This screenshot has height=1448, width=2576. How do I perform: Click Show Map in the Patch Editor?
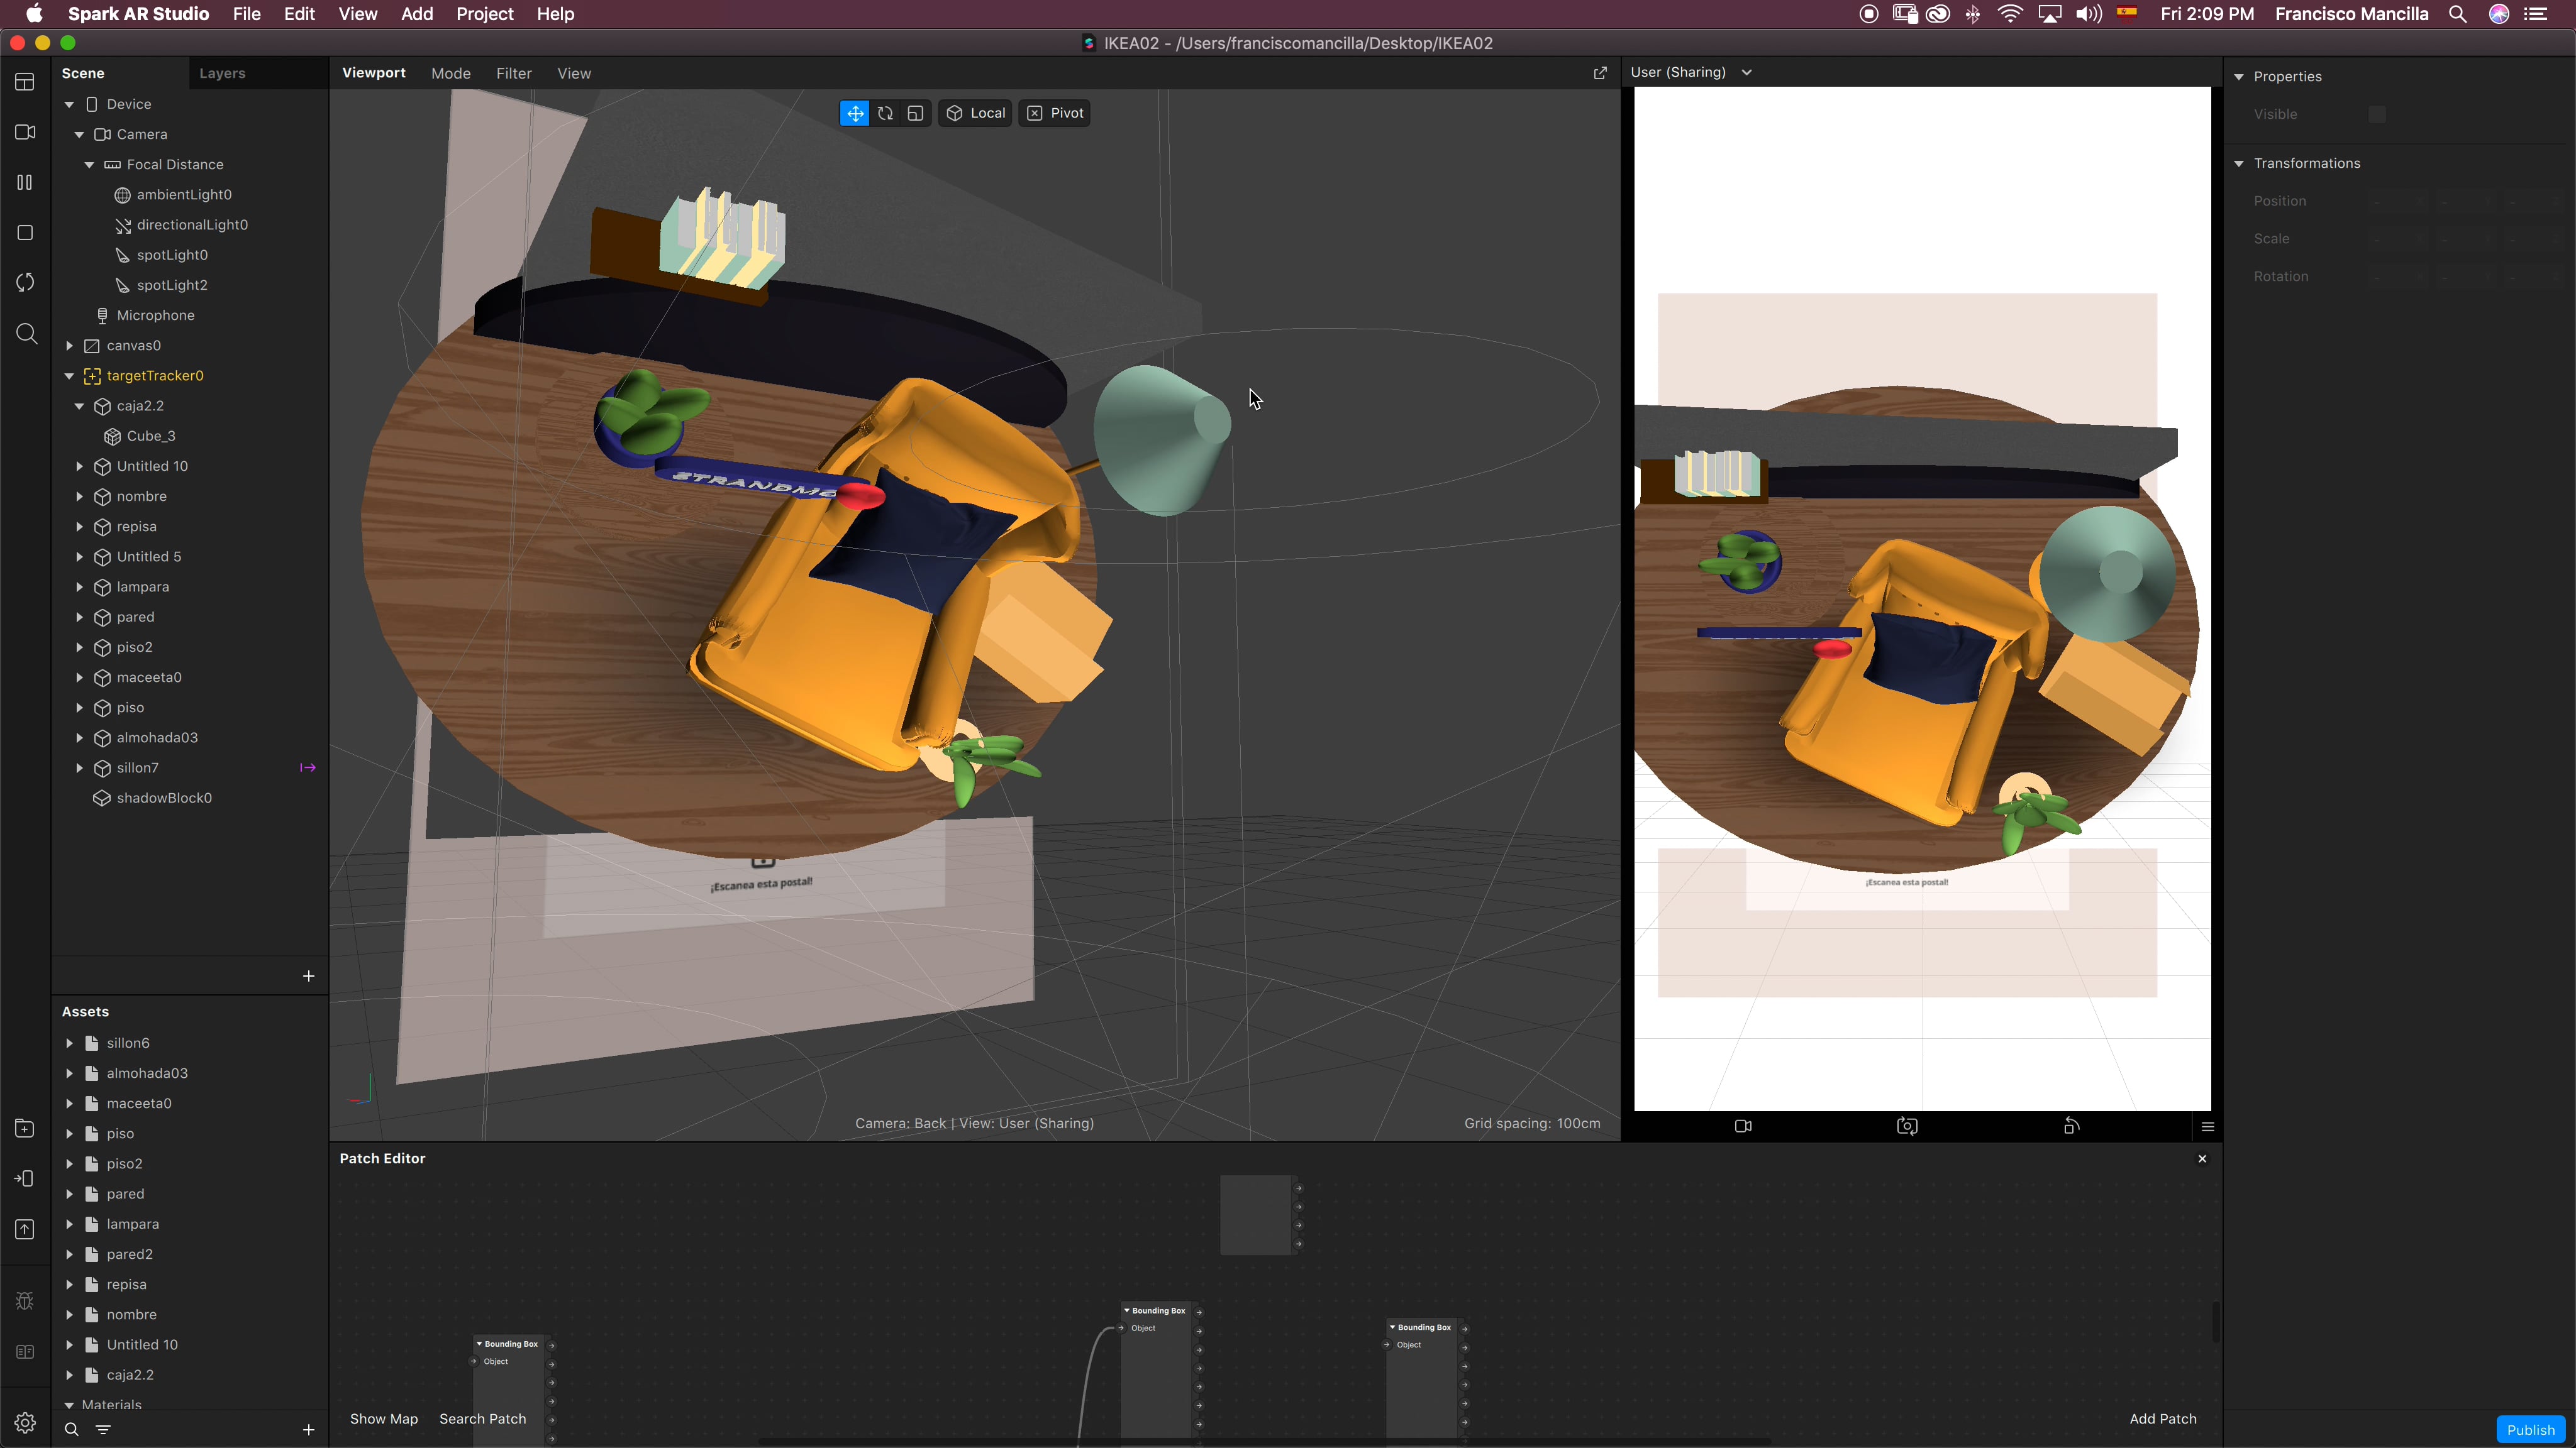pyautogui.click(x=384, y=1419)
